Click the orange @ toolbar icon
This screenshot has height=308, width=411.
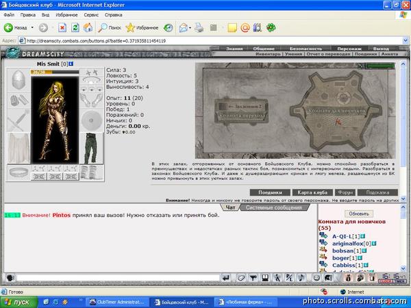coord(245,27)
